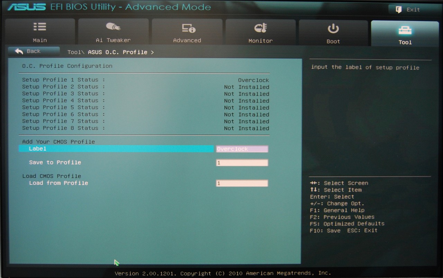The width and height of the screenshot is (443, 278).
Task: Click Setup Profile 1 Status row
Action: (x=145, y=80)
